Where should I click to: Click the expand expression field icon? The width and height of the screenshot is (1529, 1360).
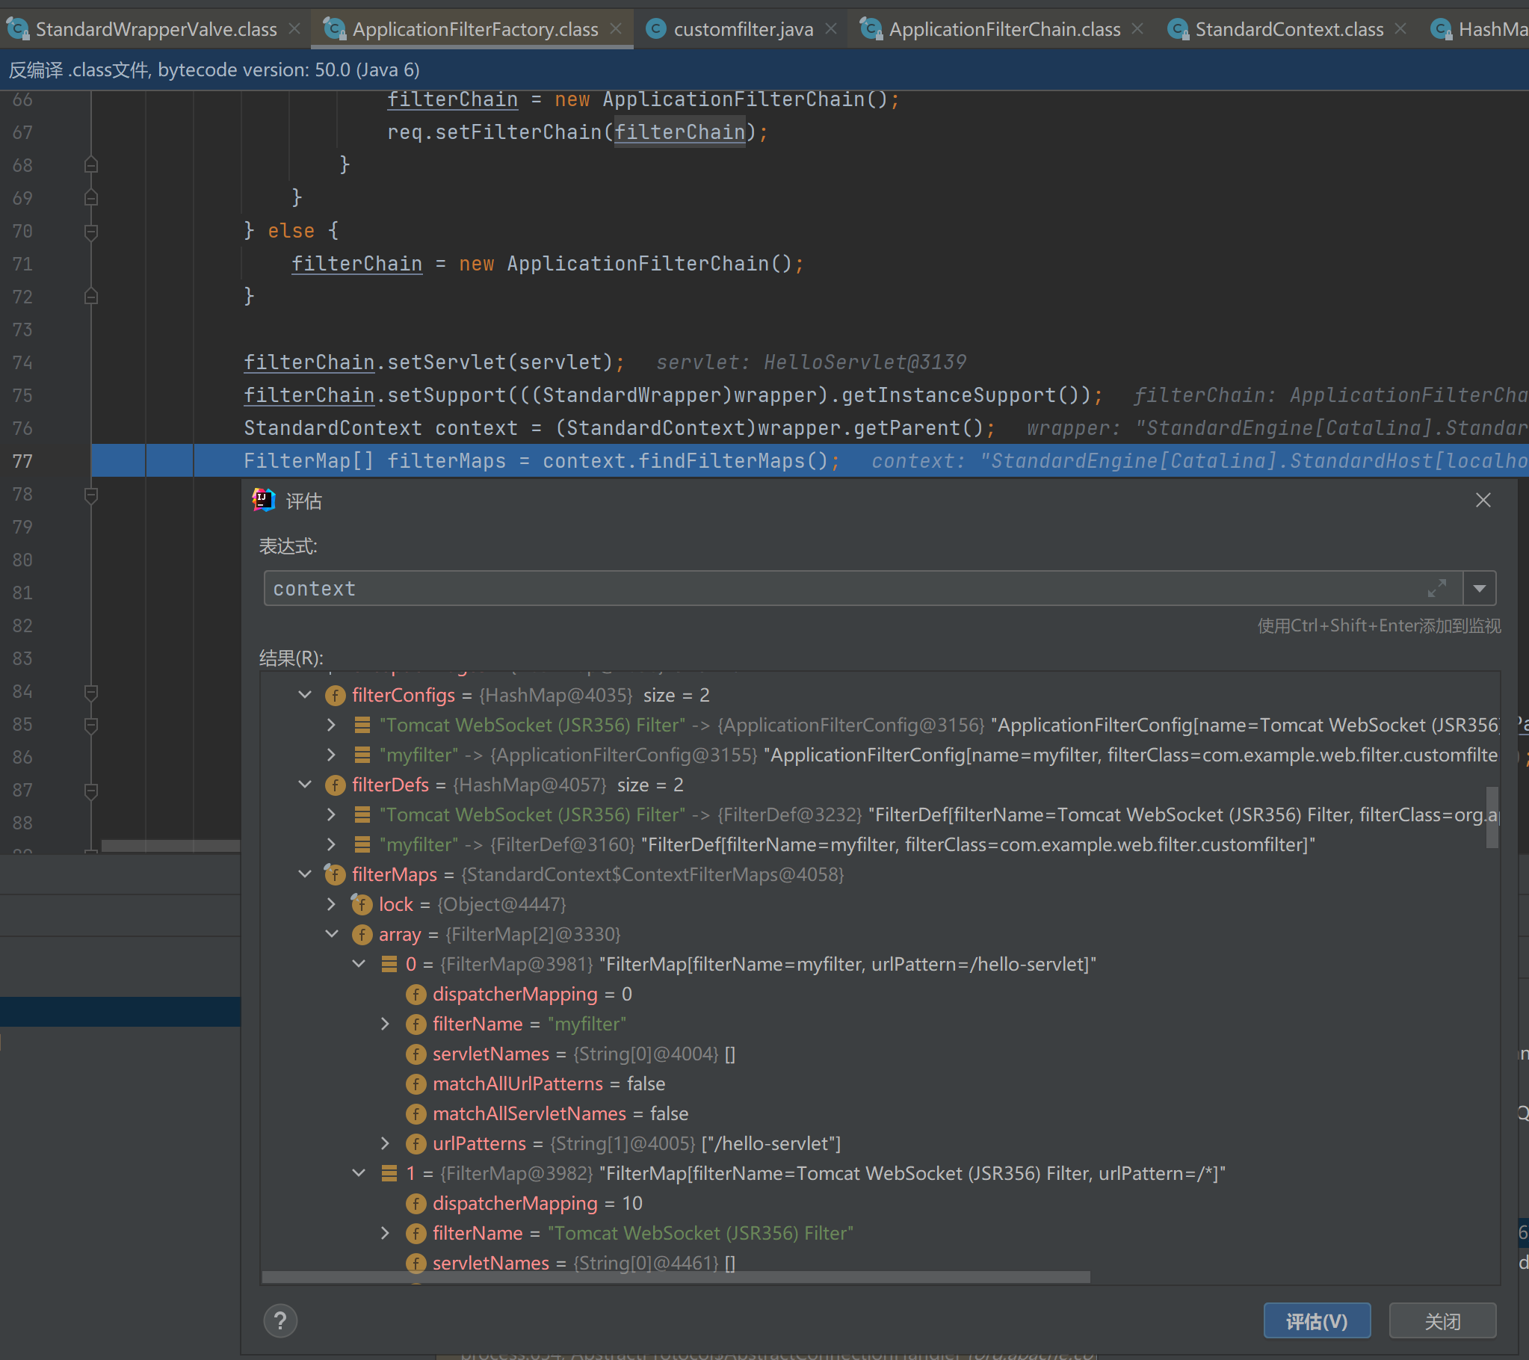pos(1436,588)
